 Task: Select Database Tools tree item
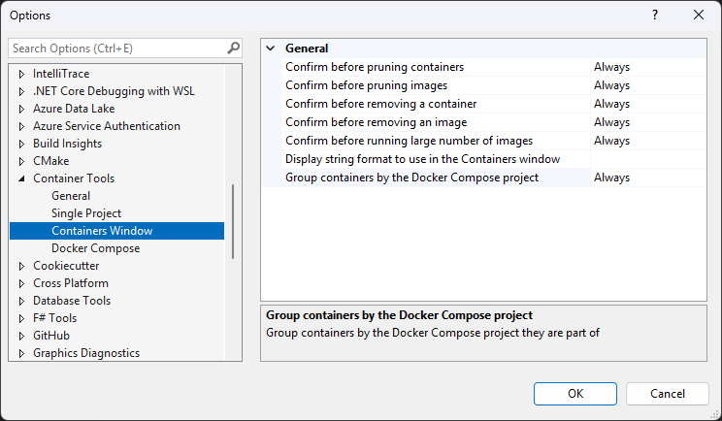tap(72, 301)
